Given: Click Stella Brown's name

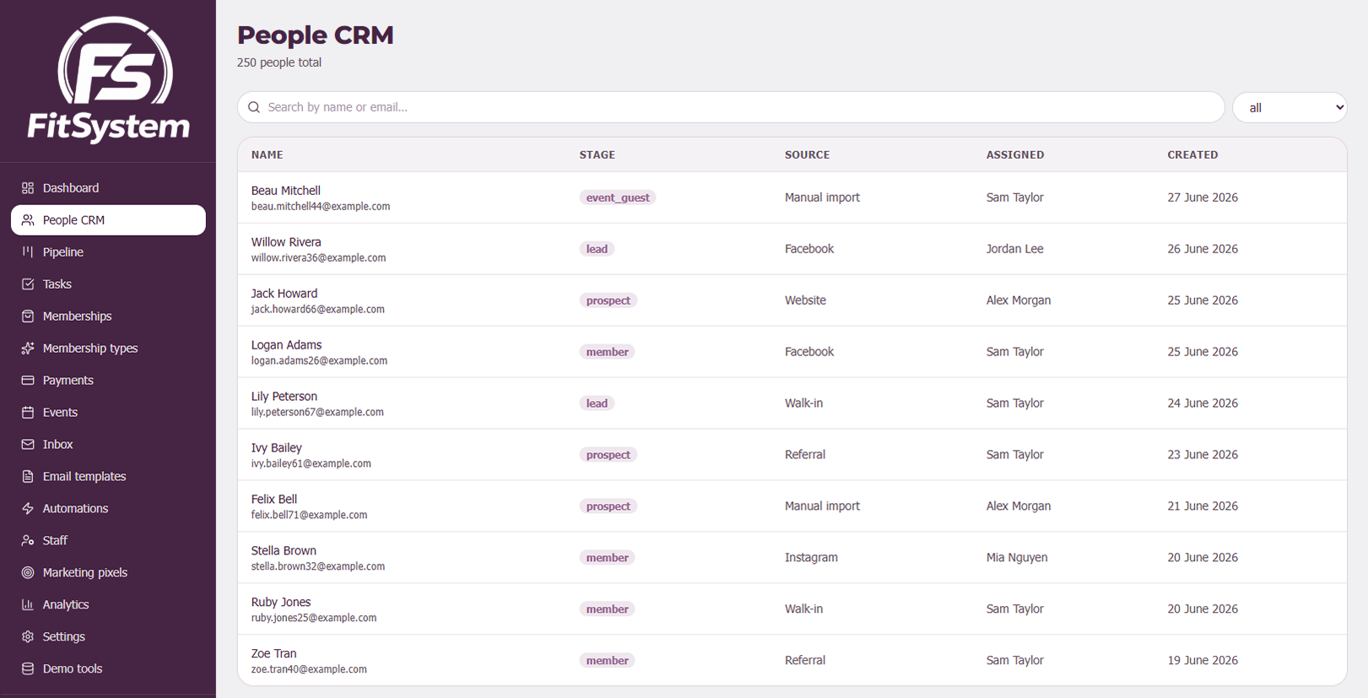Looking at the screenshot, I should tap(284, 550).
